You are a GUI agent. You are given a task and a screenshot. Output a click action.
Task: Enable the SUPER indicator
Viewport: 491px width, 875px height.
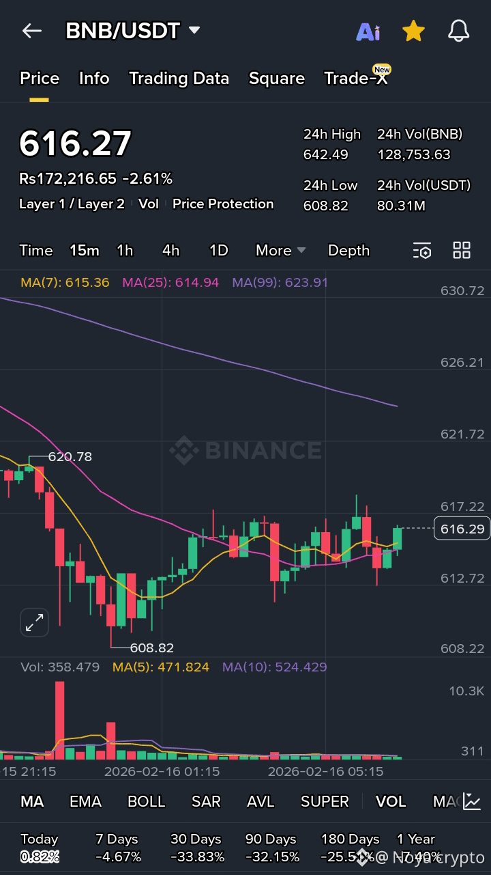325,801
